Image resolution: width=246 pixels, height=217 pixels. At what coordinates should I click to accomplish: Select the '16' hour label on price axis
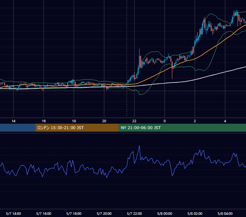pos(44,121)
